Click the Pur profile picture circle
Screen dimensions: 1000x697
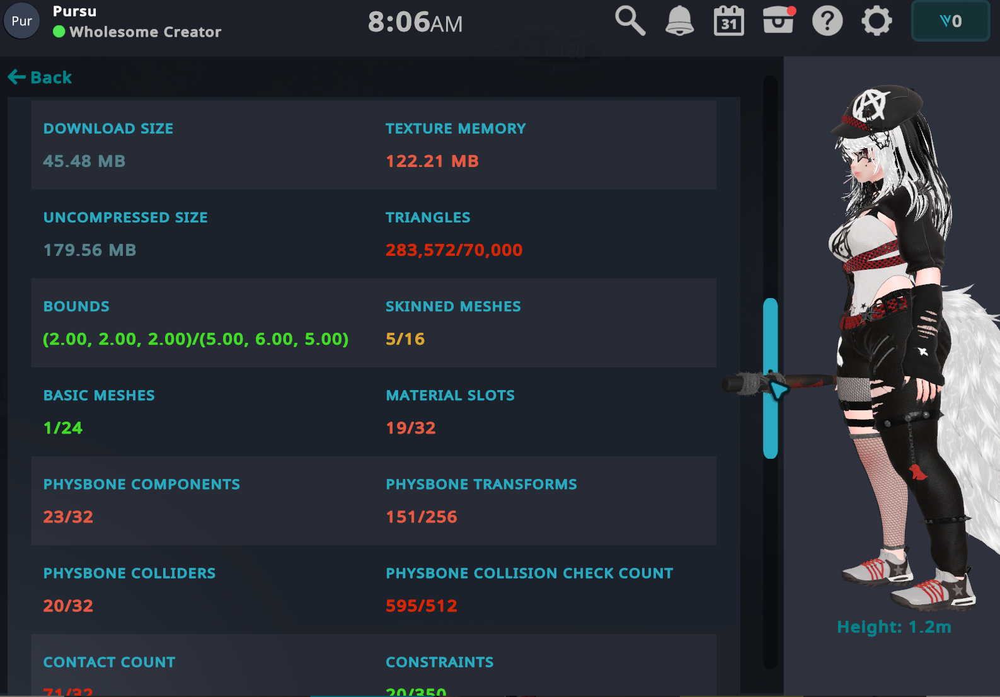[22, 21]
